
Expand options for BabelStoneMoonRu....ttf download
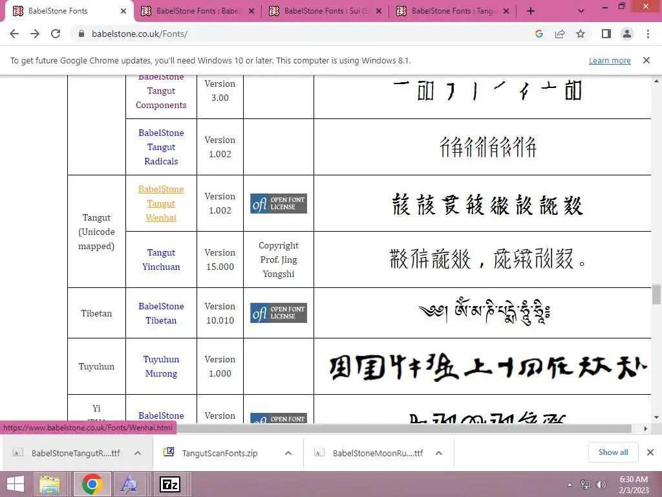(439, 453)
